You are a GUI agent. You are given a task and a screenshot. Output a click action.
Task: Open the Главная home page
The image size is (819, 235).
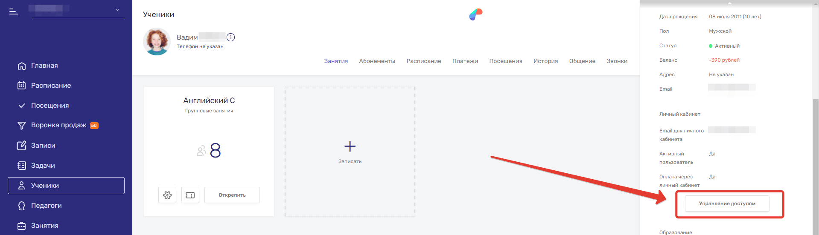tap(44, 66)
